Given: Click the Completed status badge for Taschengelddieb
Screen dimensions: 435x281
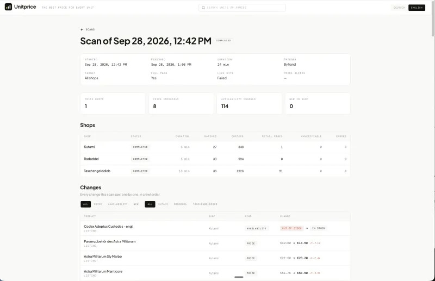Looking at the screenshot, I should 140,171.
